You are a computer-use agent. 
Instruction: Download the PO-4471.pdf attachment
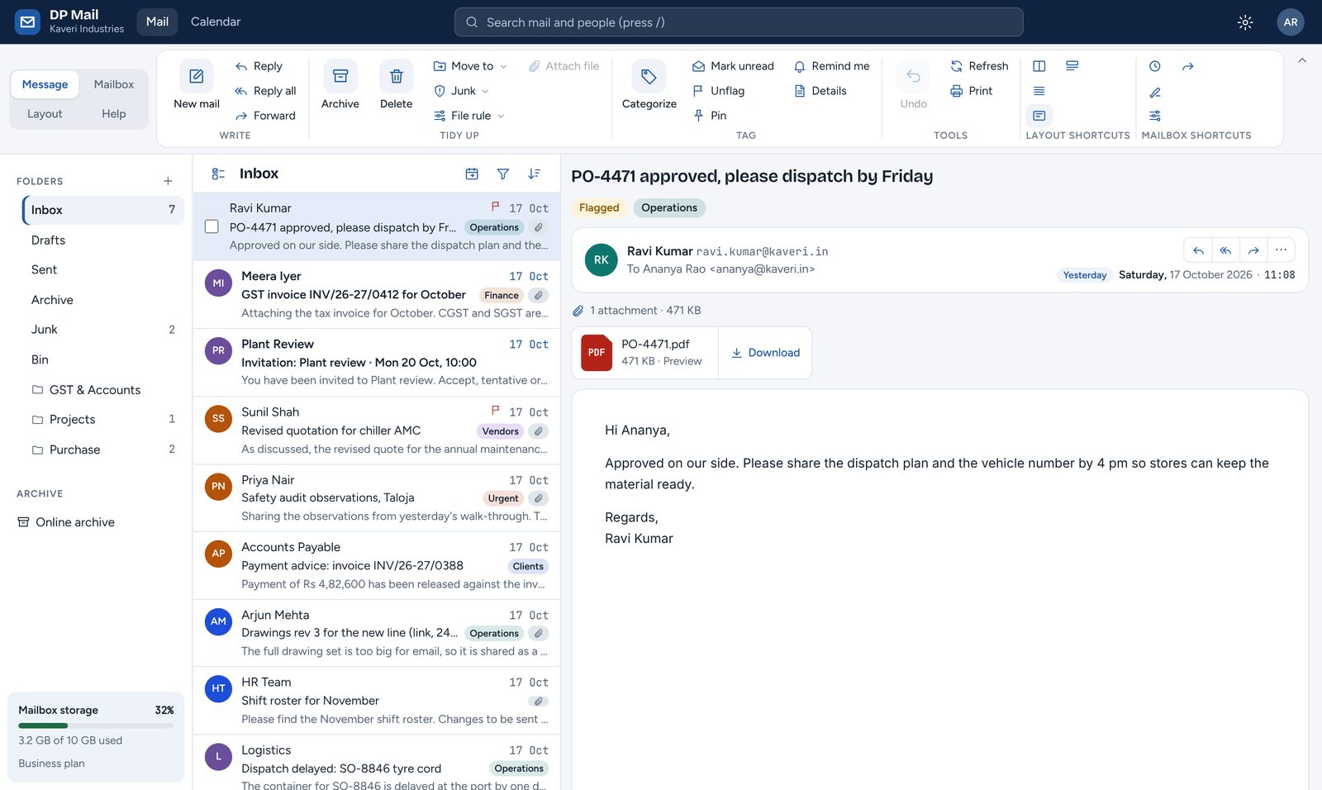765,353
